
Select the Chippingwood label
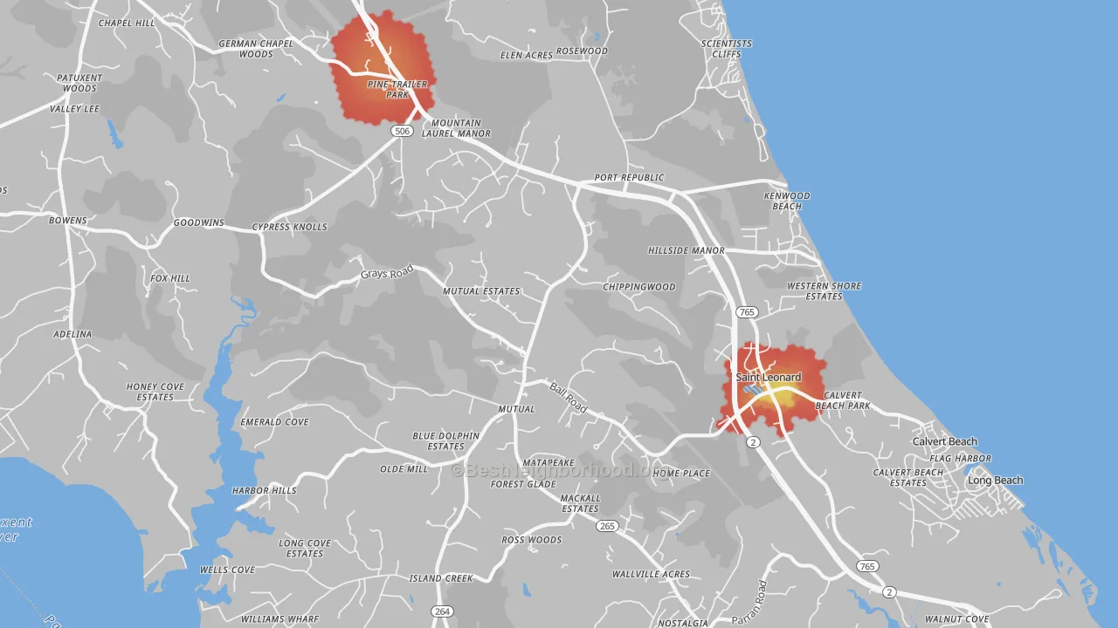coord(638,287)
